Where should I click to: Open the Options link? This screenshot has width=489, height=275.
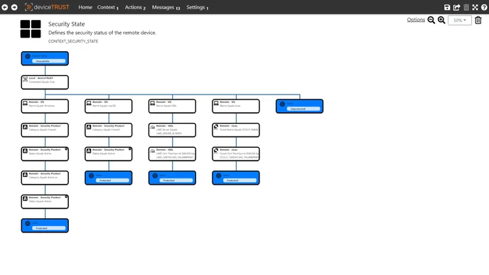[416, 20]
